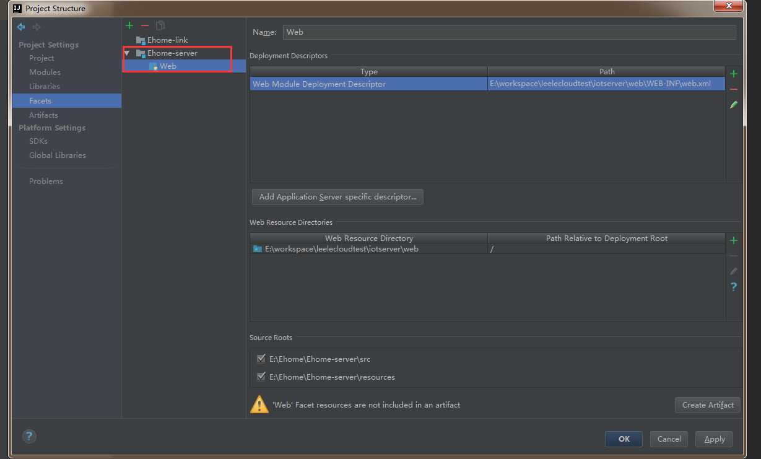Screen dimensions: 761x459
Task: Open dialog help via bottom-left question mark
Action: pos(29,436)
